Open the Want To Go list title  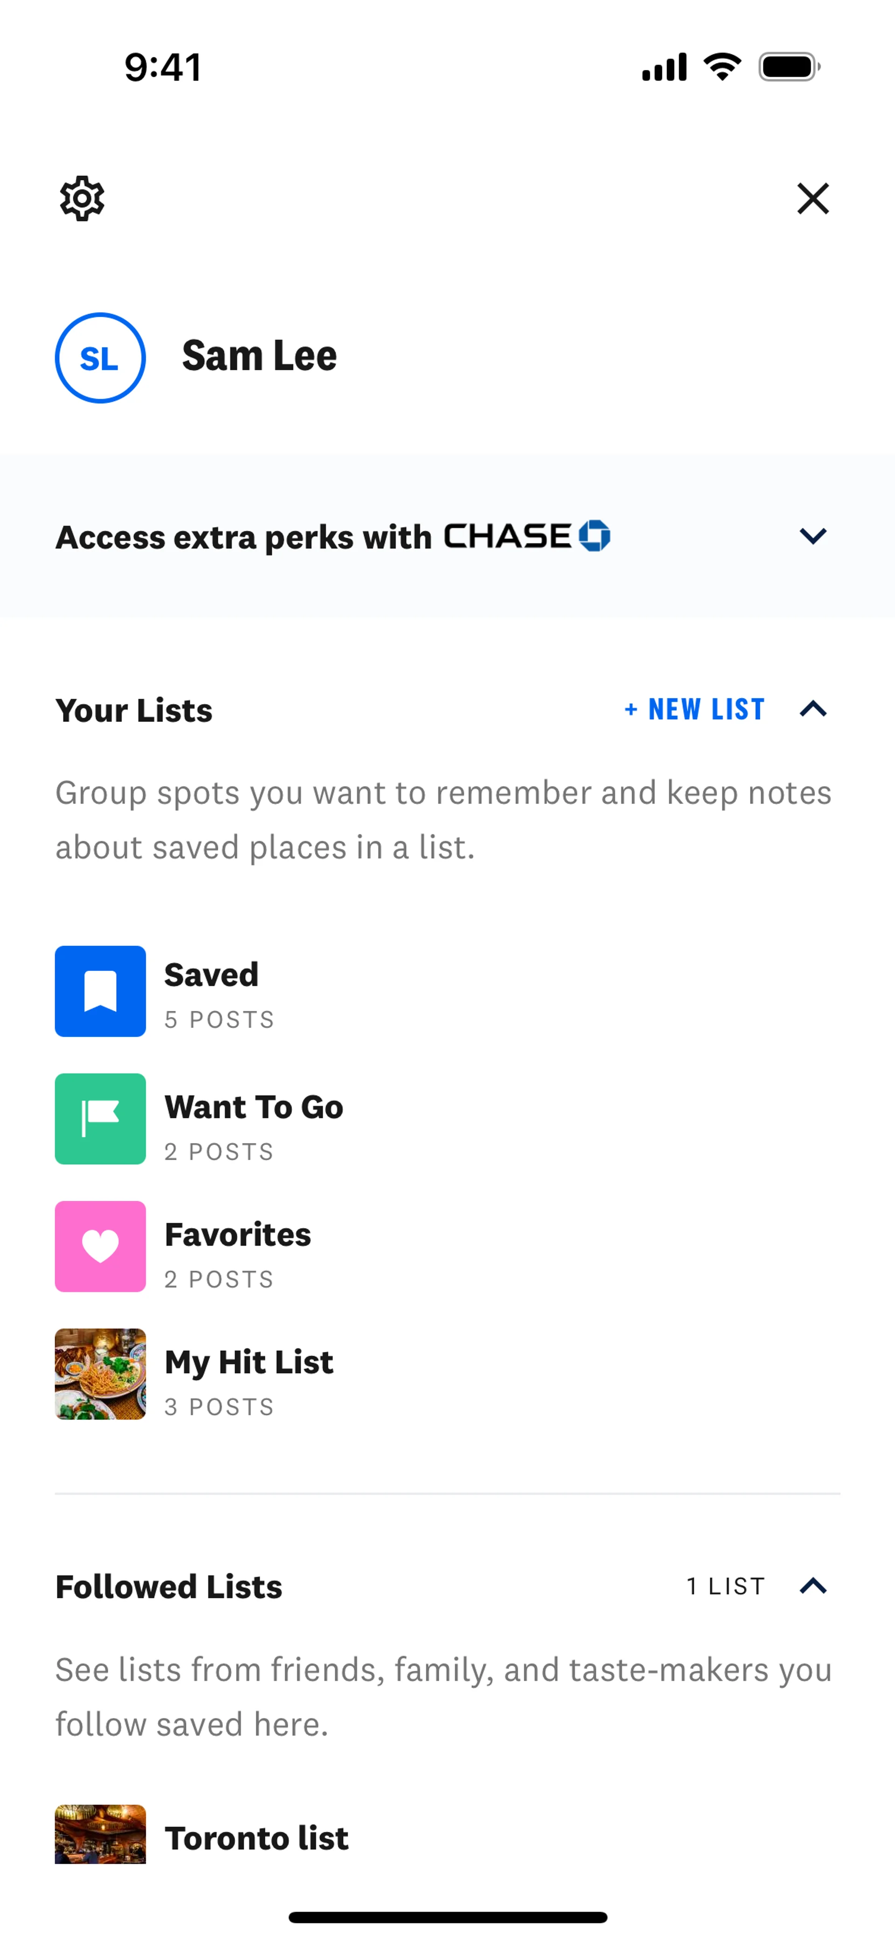click(x=254, y=1107)
